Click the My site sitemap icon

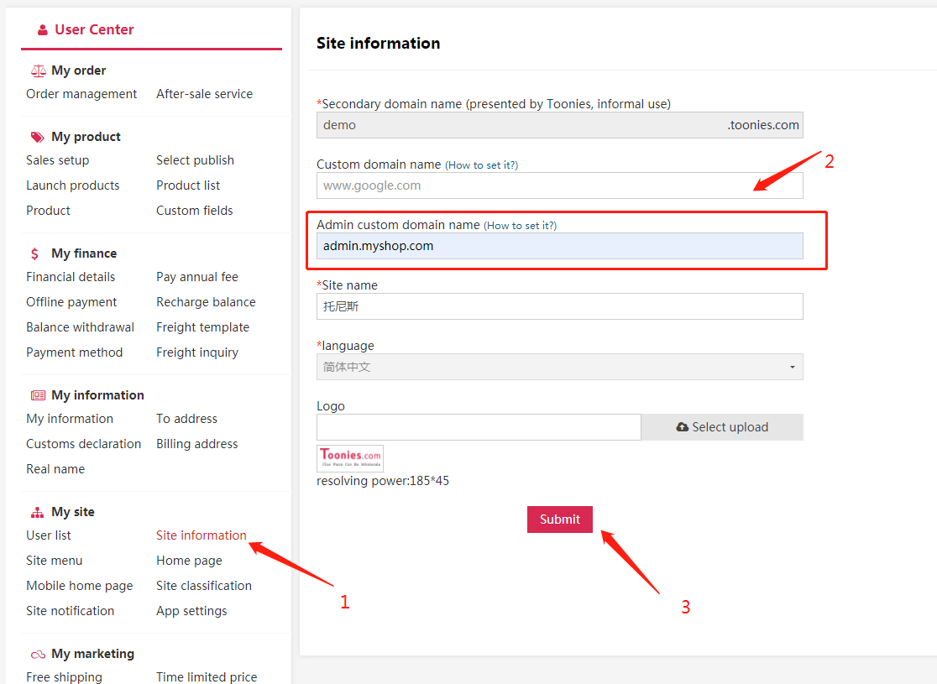click(x=38, y=512)
